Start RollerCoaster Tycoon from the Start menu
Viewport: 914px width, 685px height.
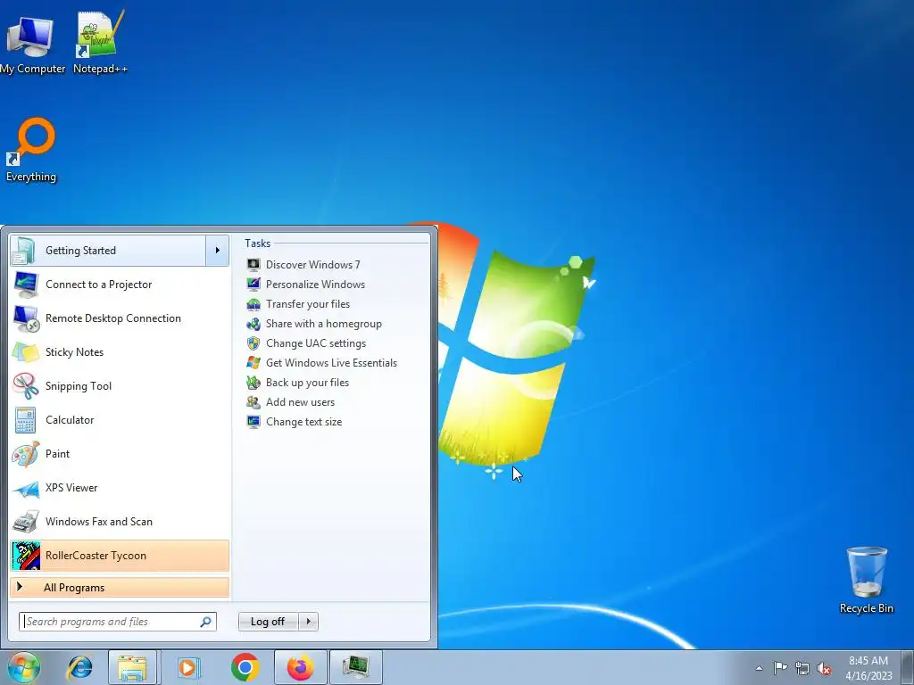[120, 555]
